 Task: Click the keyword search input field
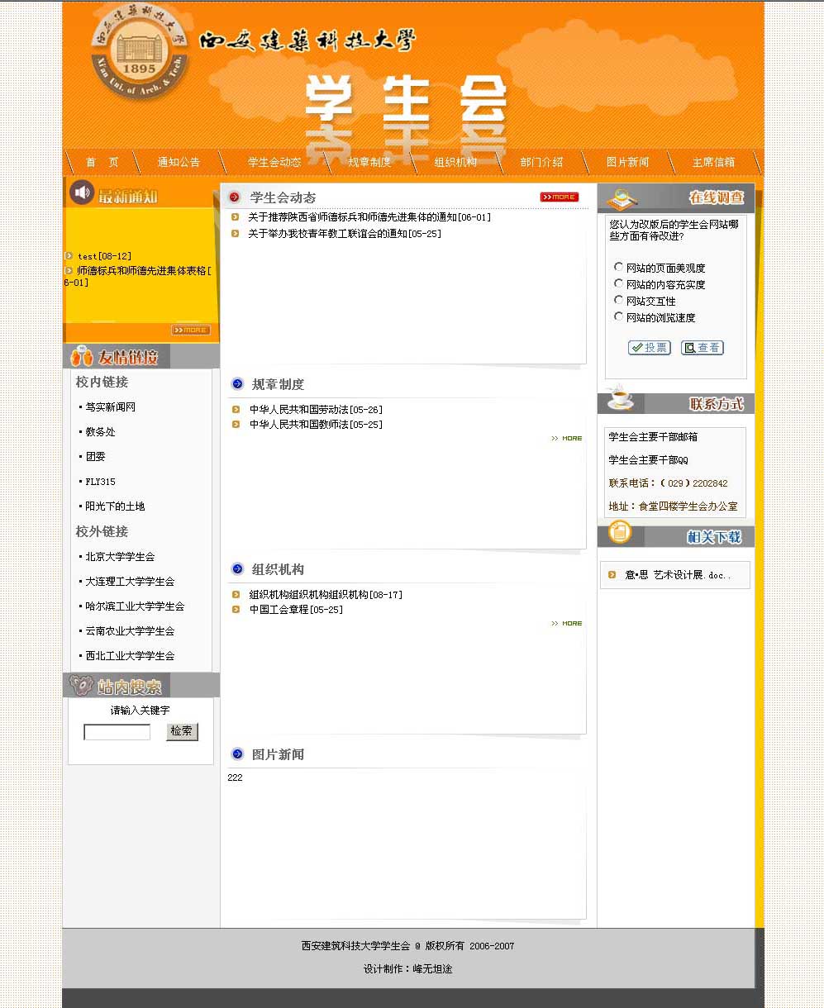click(x=117, y=732)
